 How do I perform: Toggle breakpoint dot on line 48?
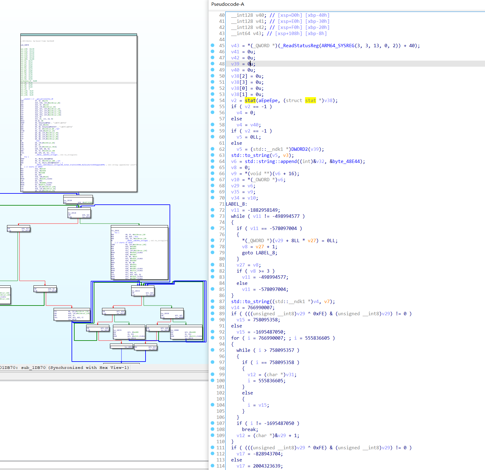(213, 63)
